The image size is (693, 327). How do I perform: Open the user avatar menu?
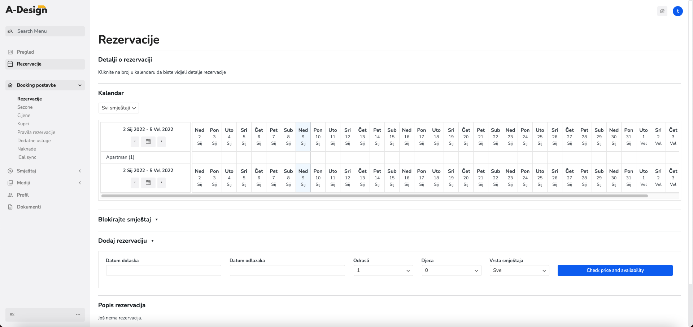(677, 11)
